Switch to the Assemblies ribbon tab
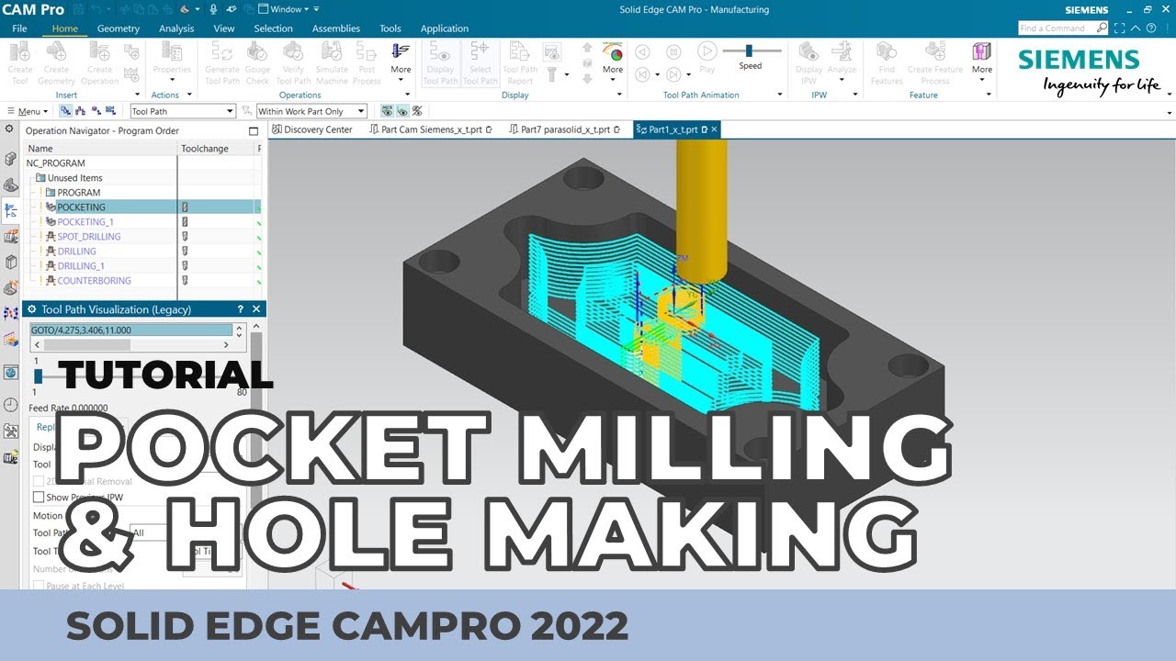The image size is (1176, 661). pos(336,28)
